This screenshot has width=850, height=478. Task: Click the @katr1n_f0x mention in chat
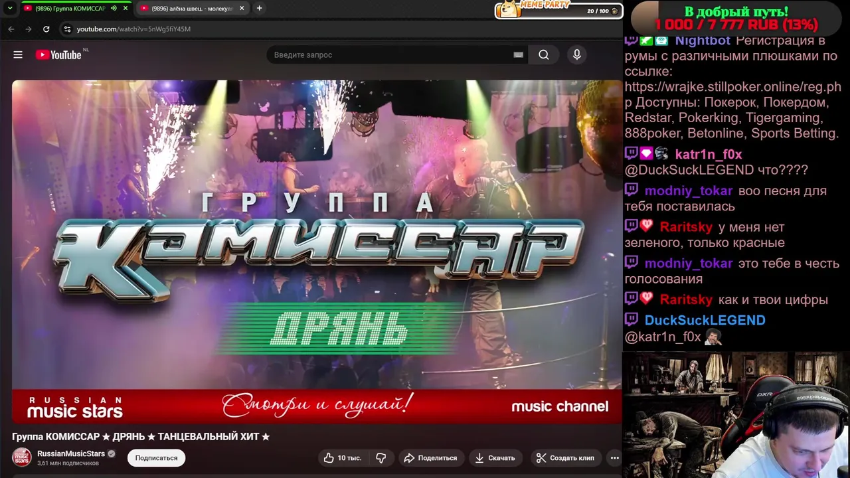[663, 337]
